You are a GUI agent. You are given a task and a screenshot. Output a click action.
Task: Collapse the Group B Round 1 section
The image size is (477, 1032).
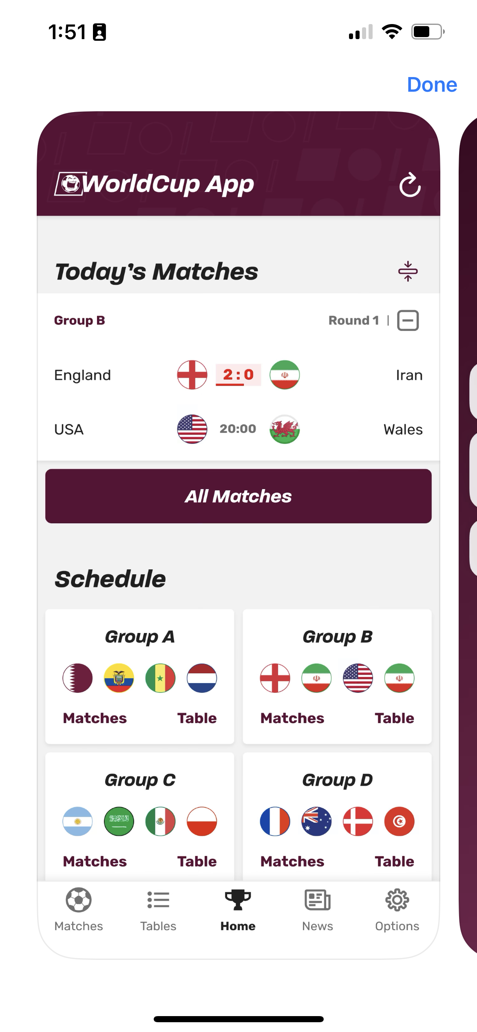coord(408,320)
